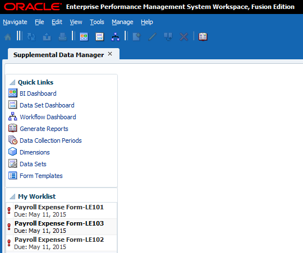The height and width of the screenshot is (253, 303).
Task: Open Data Set Dashboard toolbar icon
Action: (100, 36)
